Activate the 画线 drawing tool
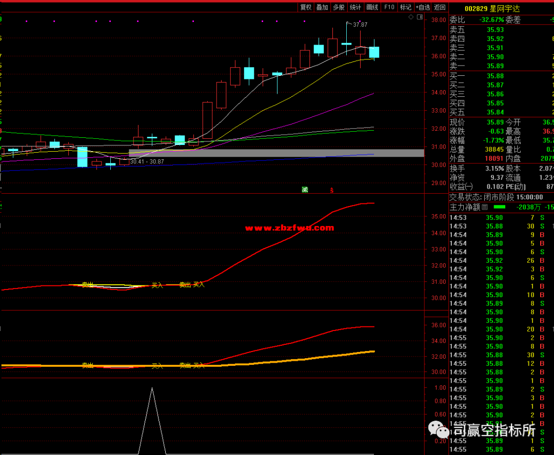 [372, 7]
